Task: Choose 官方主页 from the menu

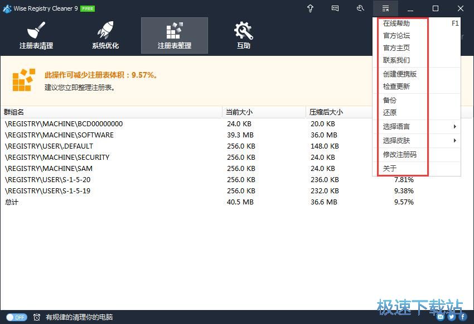Action: click(417, 48)
